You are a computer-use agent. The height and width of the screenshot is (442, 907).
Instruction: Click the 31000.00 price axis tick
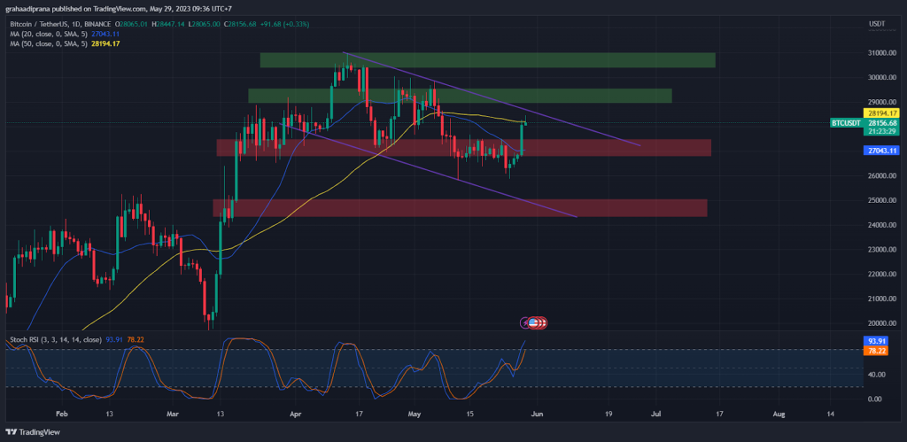click(x=882, y=52)
